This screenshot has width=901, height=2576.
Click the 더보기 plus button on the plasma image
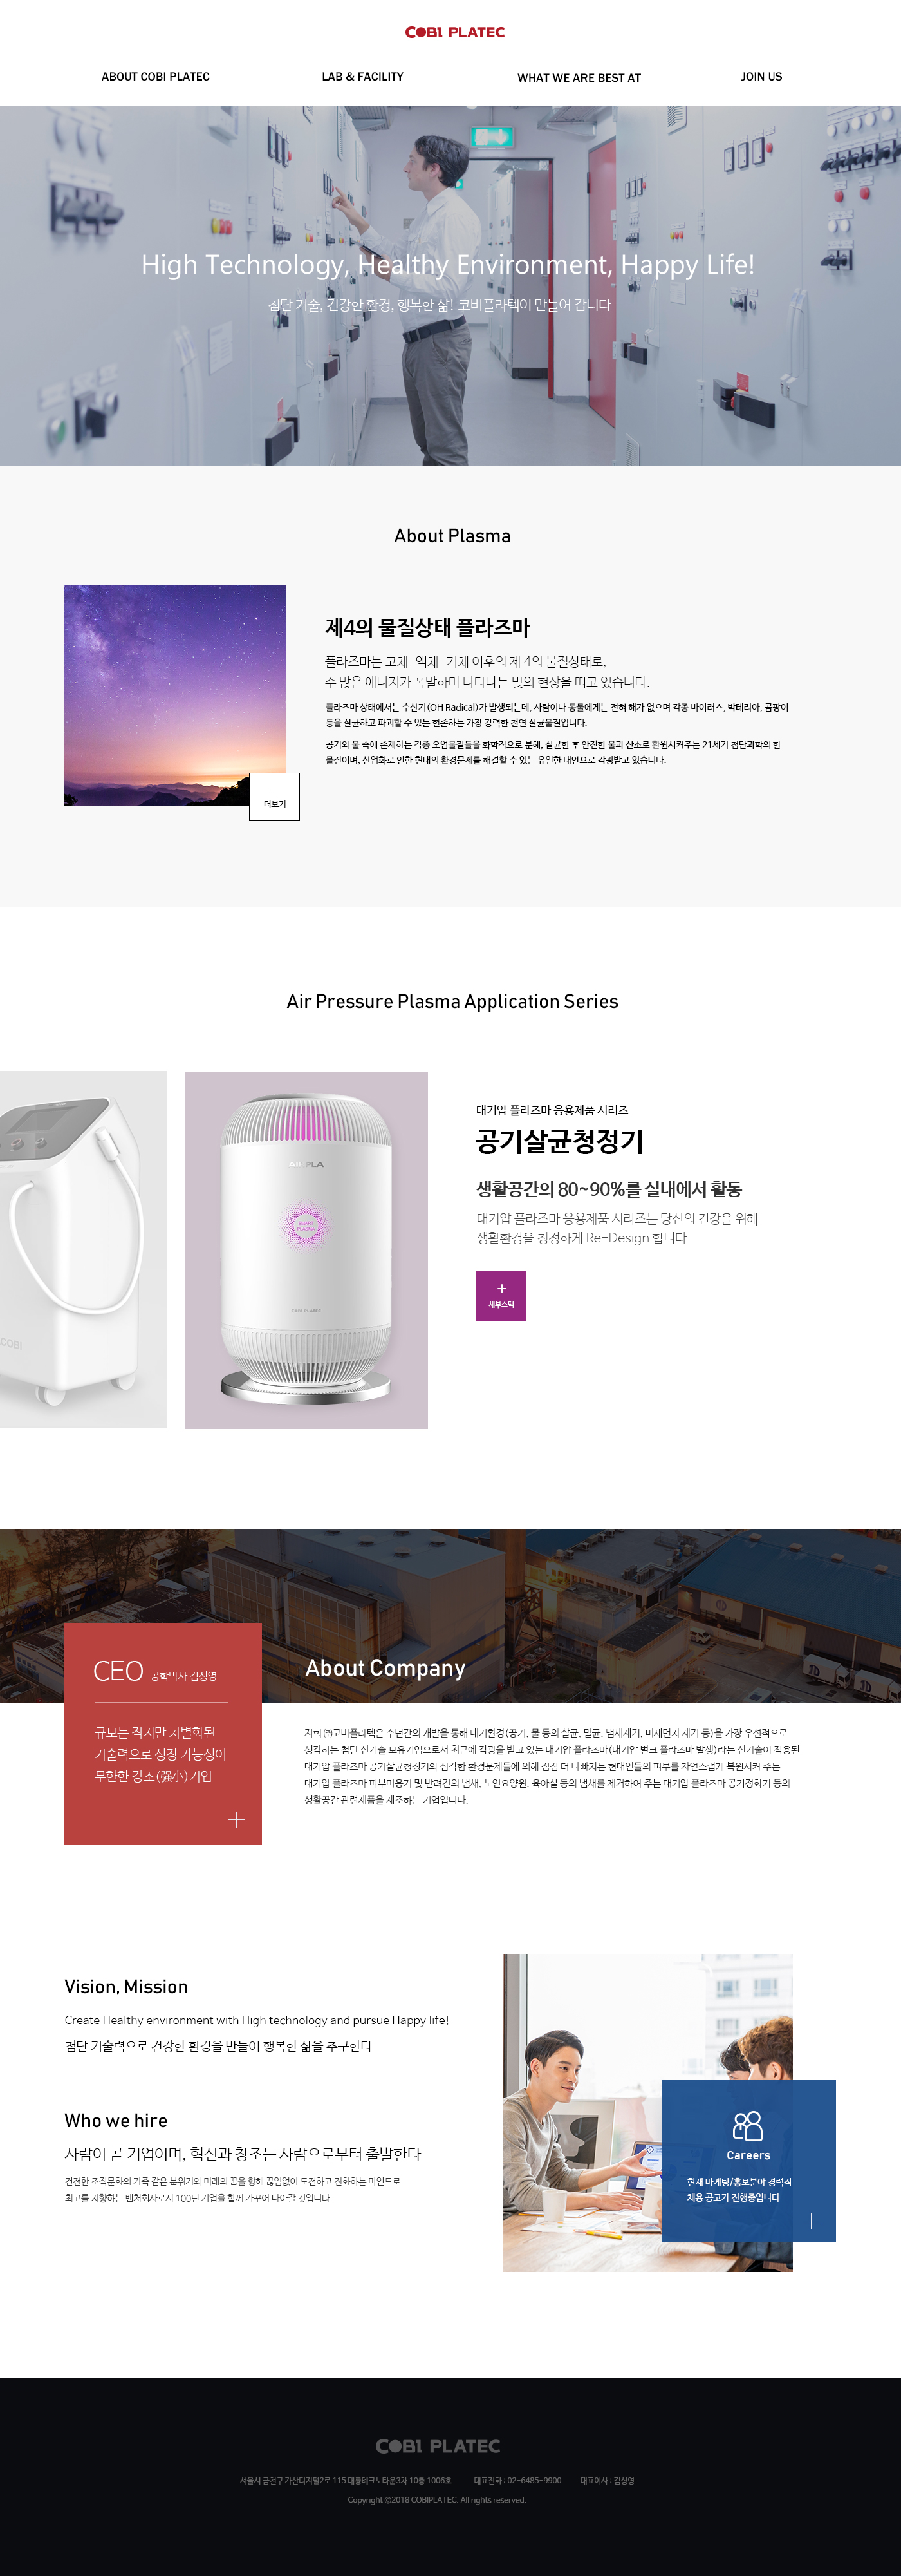275,797
